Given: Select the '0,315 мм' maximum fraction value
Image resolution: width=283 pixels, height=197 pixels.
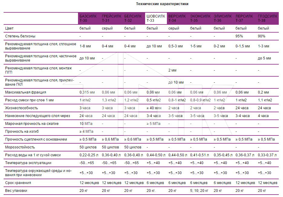Looking at the screenshot, I should click(87, 92).
